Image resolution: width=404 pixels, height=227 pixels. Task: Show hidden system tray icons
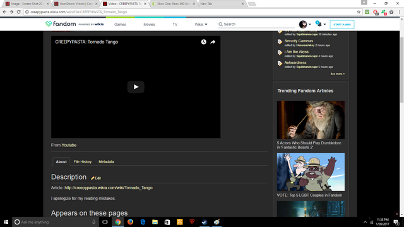[365, 222]
